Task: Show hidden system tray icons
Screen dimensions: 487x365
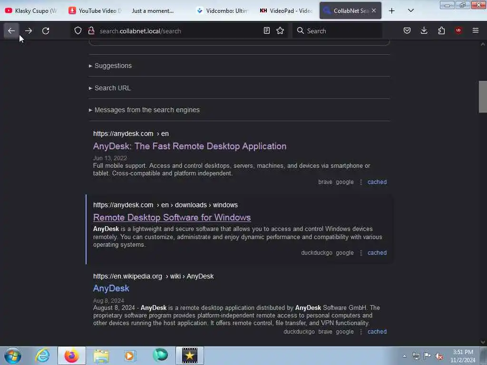Action: point(404,356)
